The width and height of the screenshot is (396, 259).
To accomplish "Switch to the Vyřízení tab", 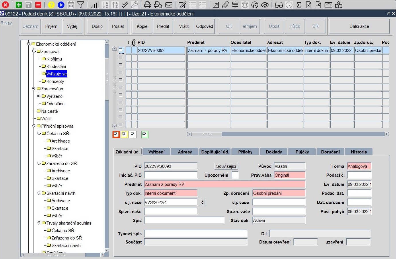I will [157, 152].
